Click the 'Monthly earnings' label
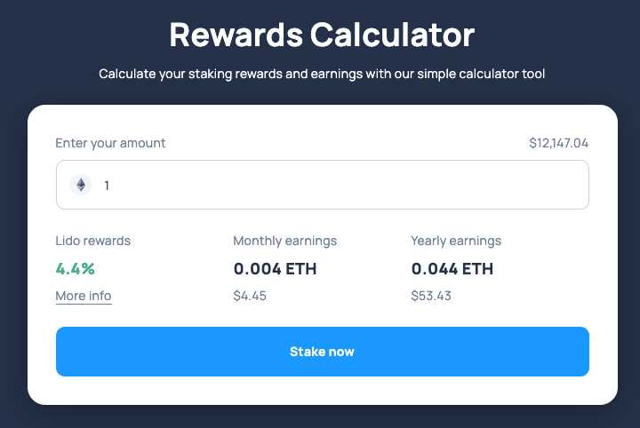The height and width of the screenshot is (428, 640). (284, 241)
